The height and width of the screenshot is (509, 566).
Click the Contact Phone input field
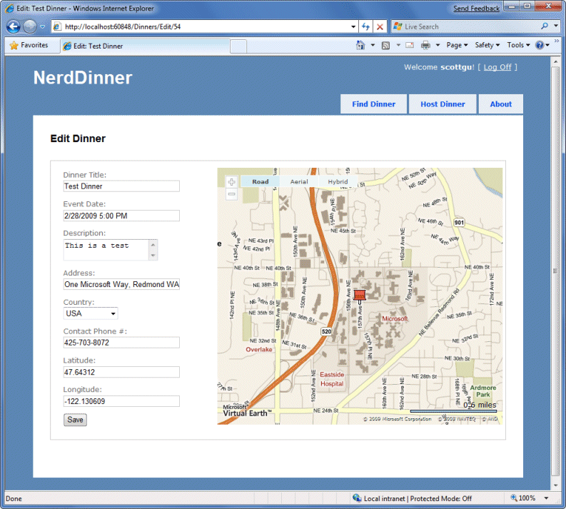pyautogui.click(x=121, y=343)
